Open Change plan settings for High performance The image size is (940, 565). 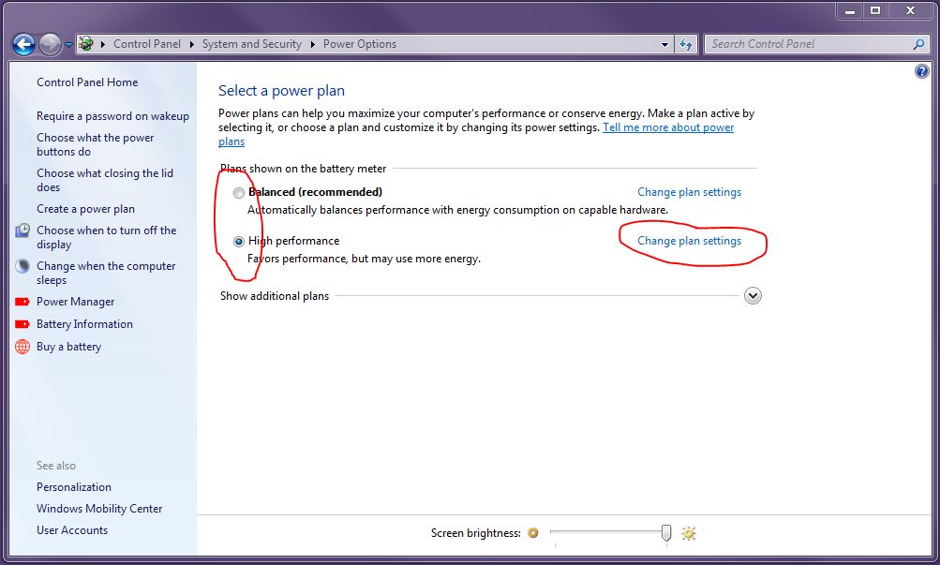(689, 241)
